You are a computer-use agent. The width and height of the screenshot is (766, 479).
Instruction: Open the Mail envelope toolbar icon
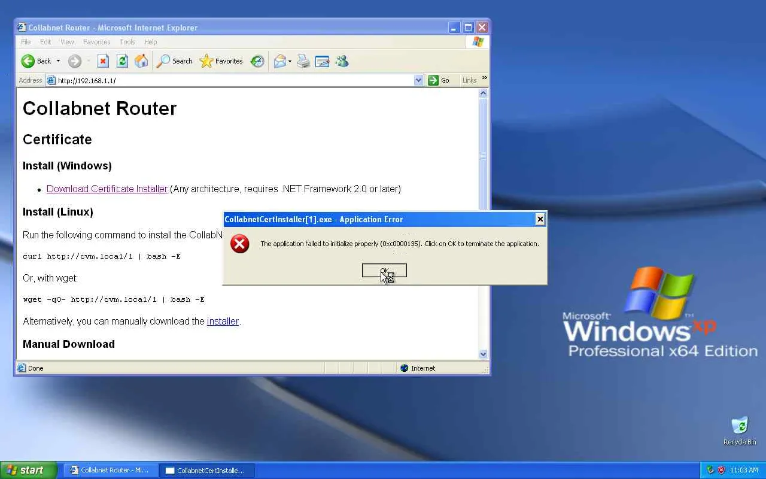pos(279,61)
